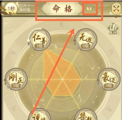The height and width of the screenshot is (120, 122).
Task: Click the 贰/伍 progress label beside 仁善
Action: 30,46
